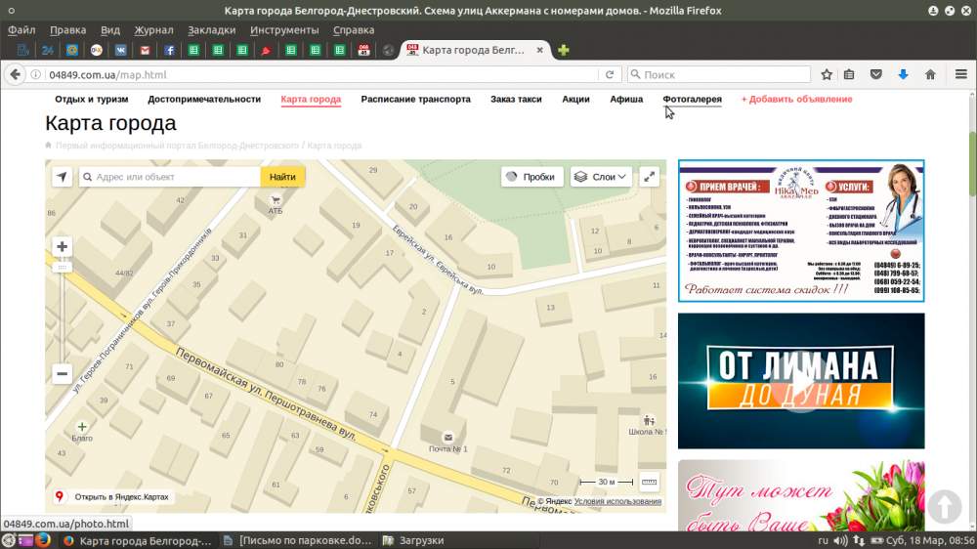Open Отдых и туризм section
Image resolution: width=977 pixels, height=549 pixels.
point(92,99)
